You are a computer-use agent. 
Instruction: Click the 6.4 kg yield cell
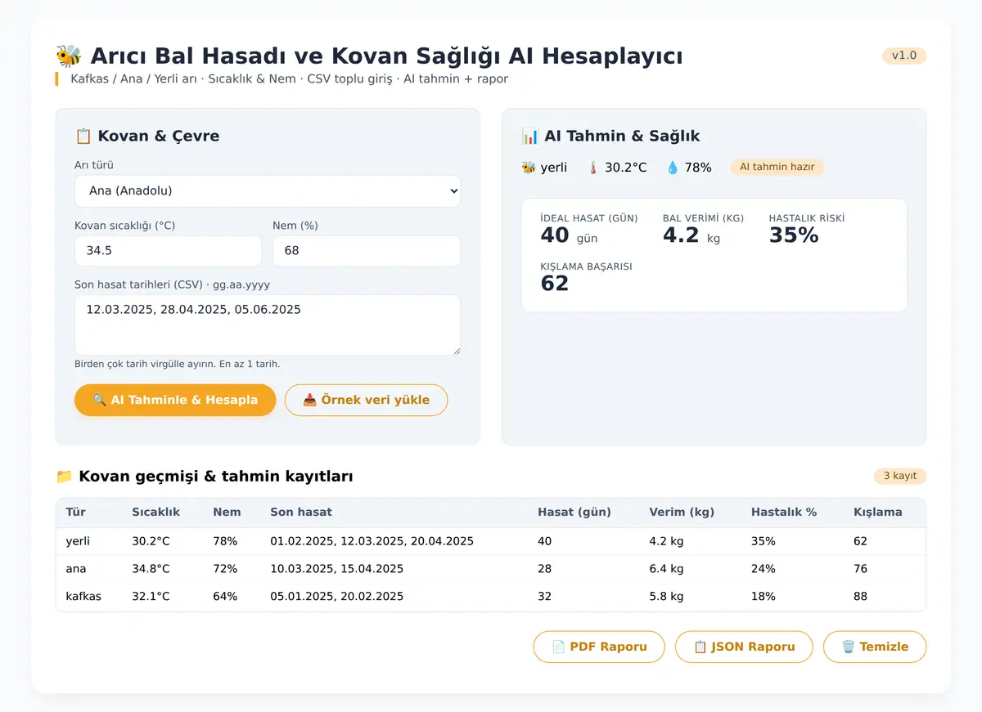coord(666,569)
